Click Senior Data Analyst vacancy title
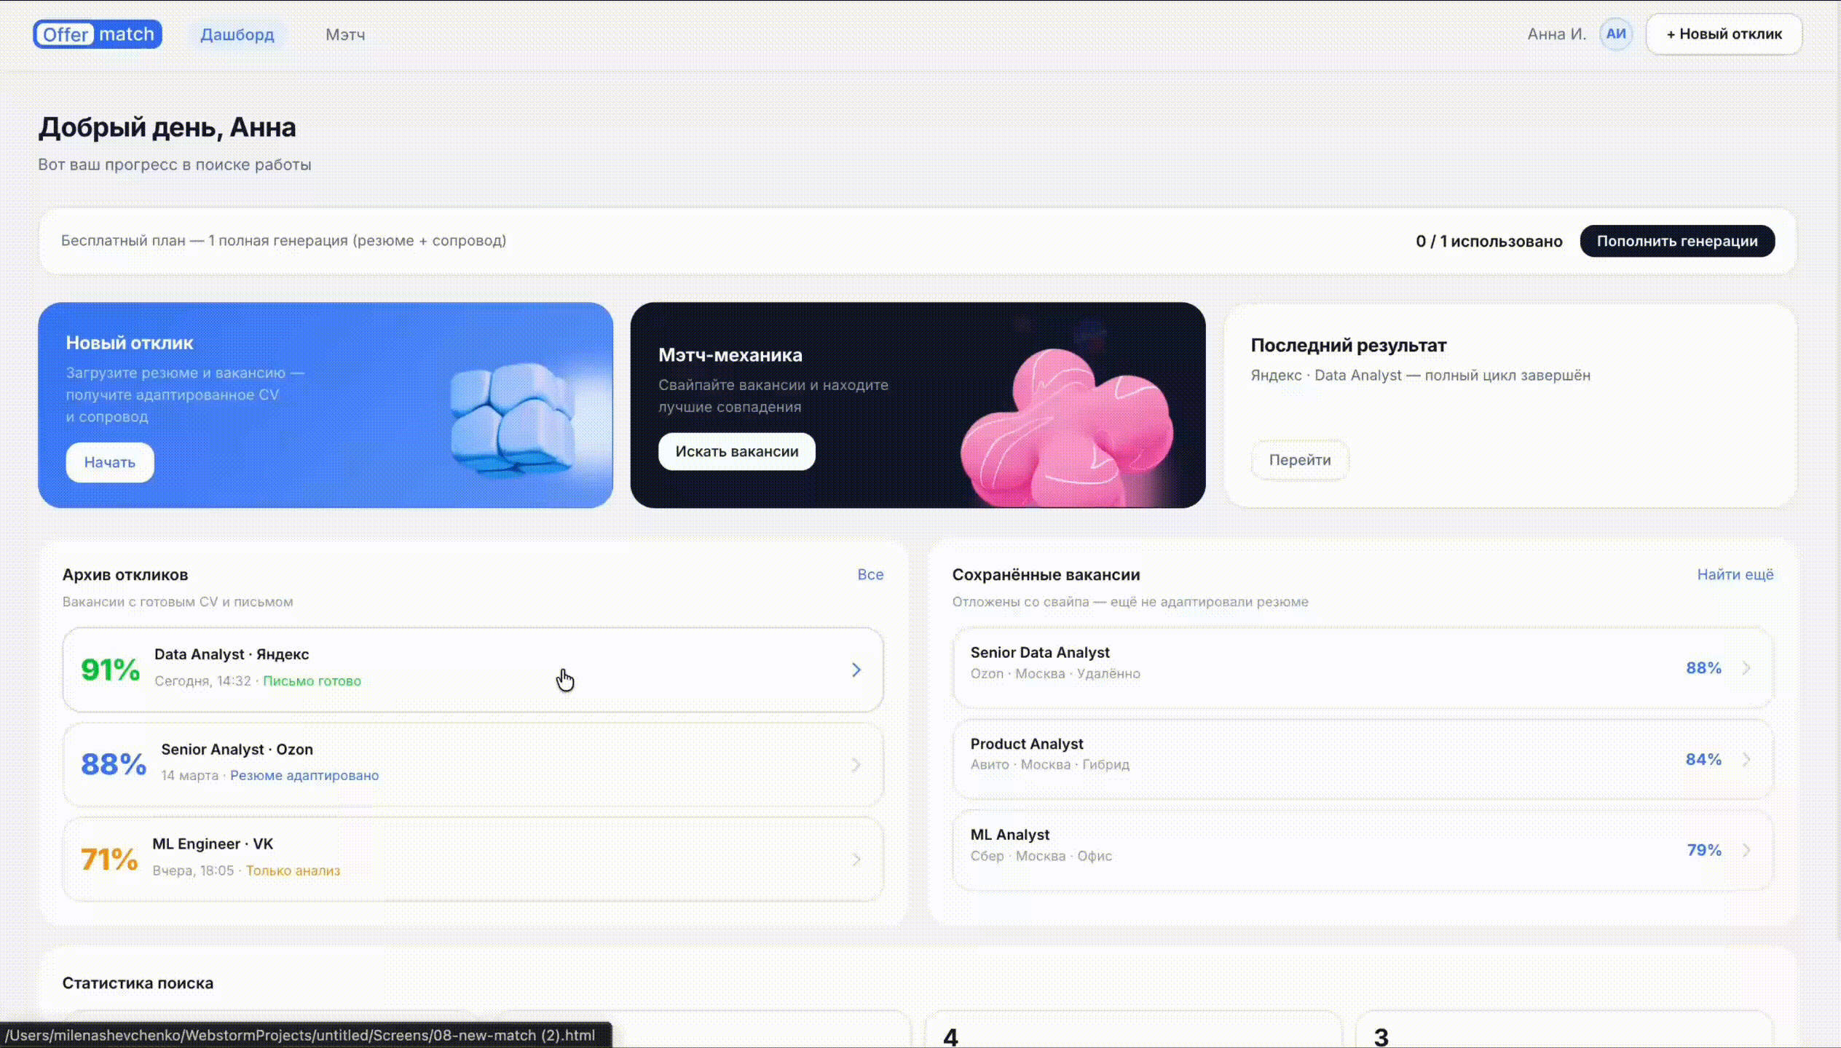This screenshot has height=1048, width=1841. pos(1040,653)
